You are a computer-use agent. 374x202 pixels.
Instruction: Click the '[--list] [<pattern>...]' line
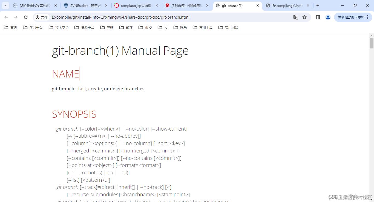click(x=88, y=180)
